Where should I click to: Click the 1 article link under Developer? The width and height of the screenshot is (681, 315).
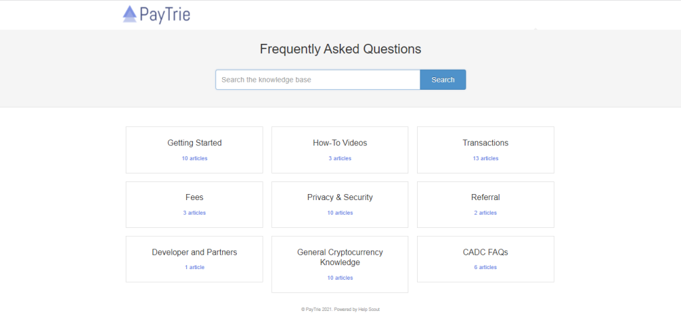pyautogui.click(x=194, y=267)
